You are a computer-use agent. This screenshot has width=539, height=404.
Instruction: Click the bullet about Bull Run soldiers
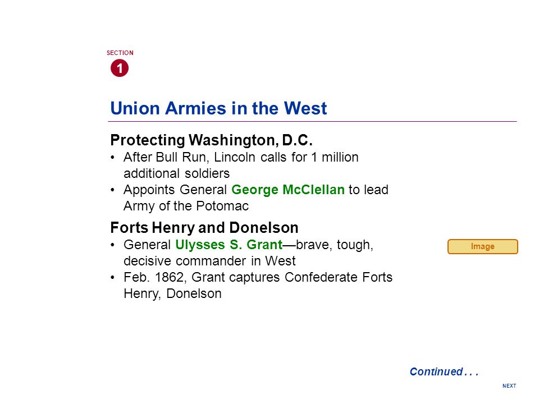241,165
